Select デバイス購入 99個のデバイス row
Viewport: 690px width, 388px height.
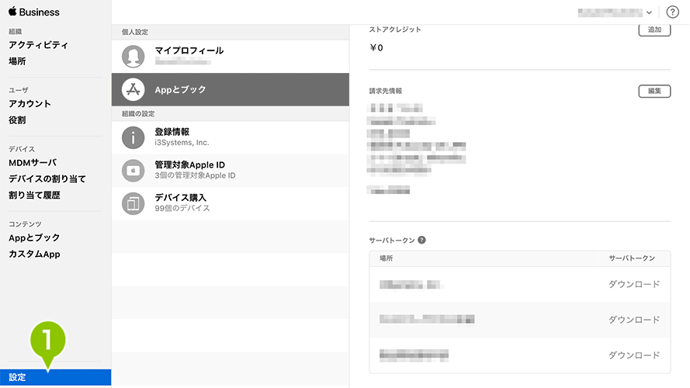click(x=231, y=203)
